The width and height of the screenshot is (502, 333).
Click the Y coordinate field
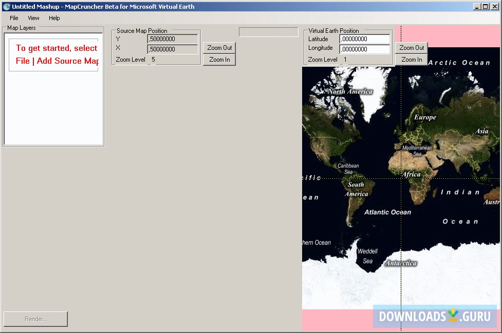173,39
